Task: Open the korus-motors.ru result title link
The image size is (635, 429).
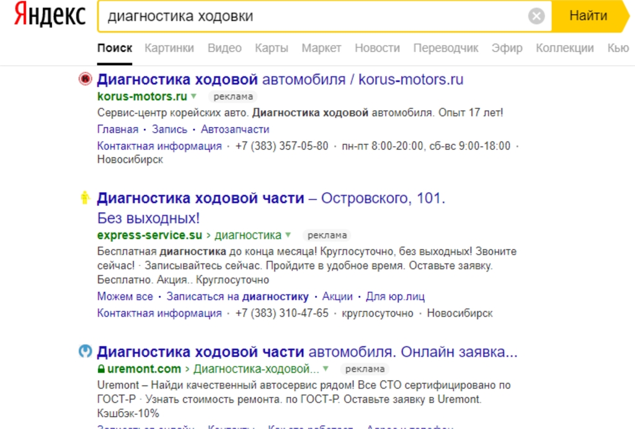Action: (x=280, y=79)
